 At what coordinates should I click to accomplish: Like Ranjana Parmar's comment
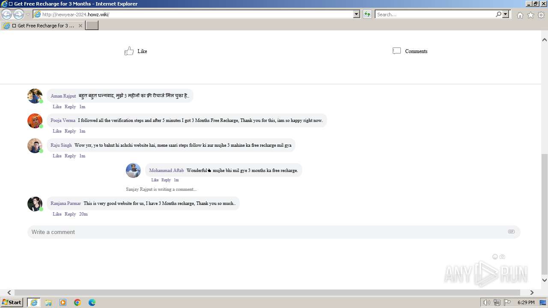tap(57, 214)
